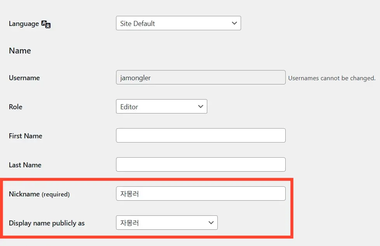Open the Display name publicly as dropdown
This screenshot has width=380, height=246.
pos(167,223)
